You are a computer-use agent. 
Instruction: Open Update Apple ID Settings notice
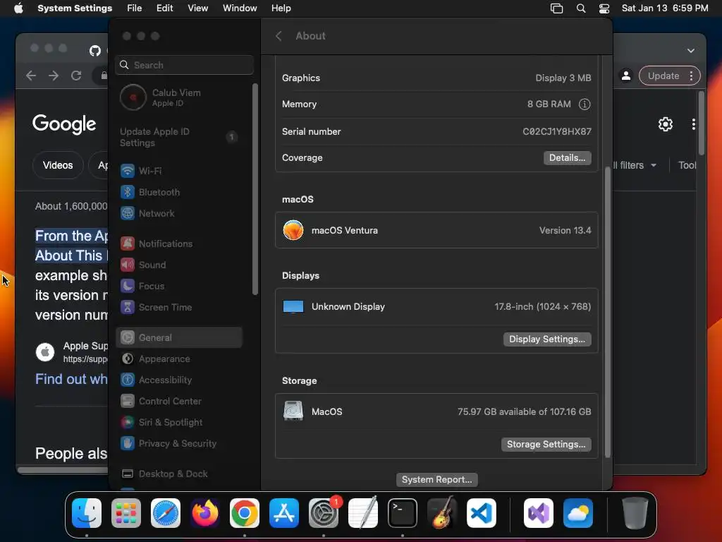(x=180, y=138)
